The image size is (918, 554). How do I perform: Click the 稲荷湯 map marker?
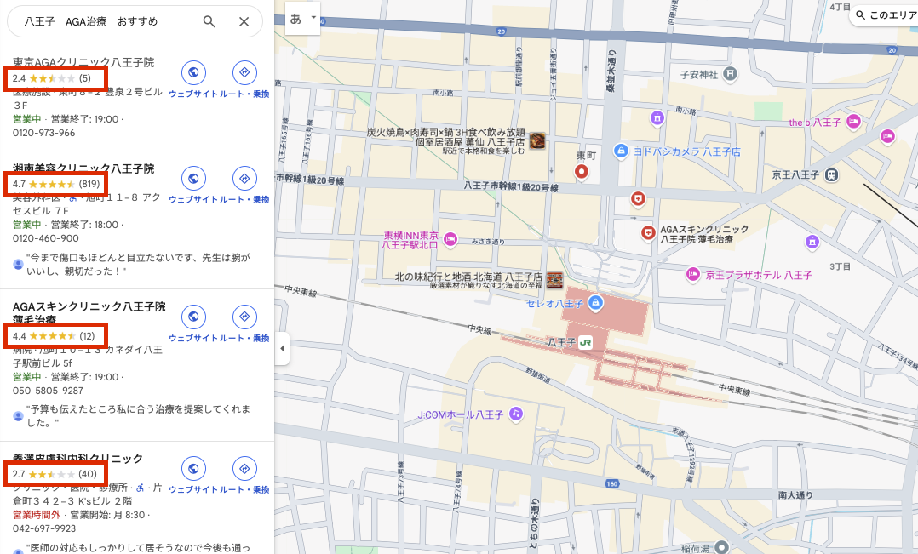point(722,547)
